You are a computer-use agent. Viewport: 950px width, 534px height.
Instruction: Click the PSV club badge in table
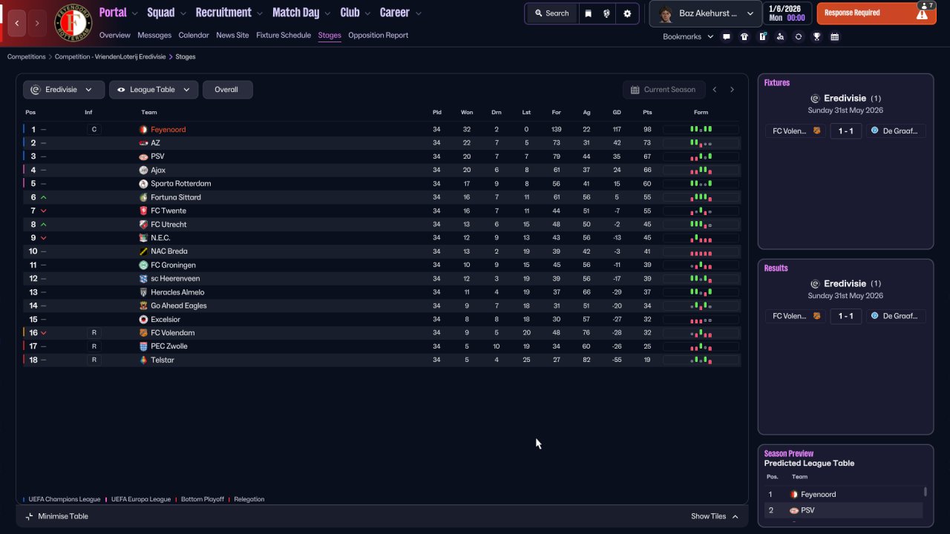(x=143, y=156)
